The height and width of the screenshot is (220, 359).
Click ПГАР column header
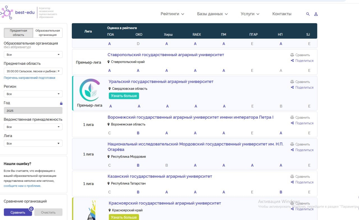(x=254, y=35)
